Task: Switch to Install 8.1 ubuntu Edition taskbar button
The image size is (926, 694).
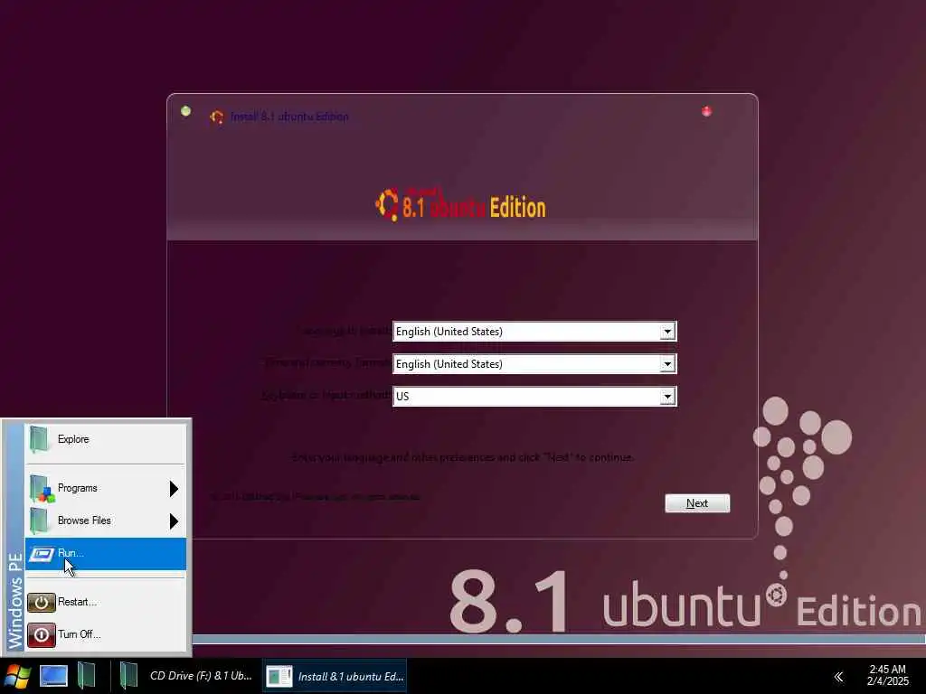Action: tap(335, 676)
